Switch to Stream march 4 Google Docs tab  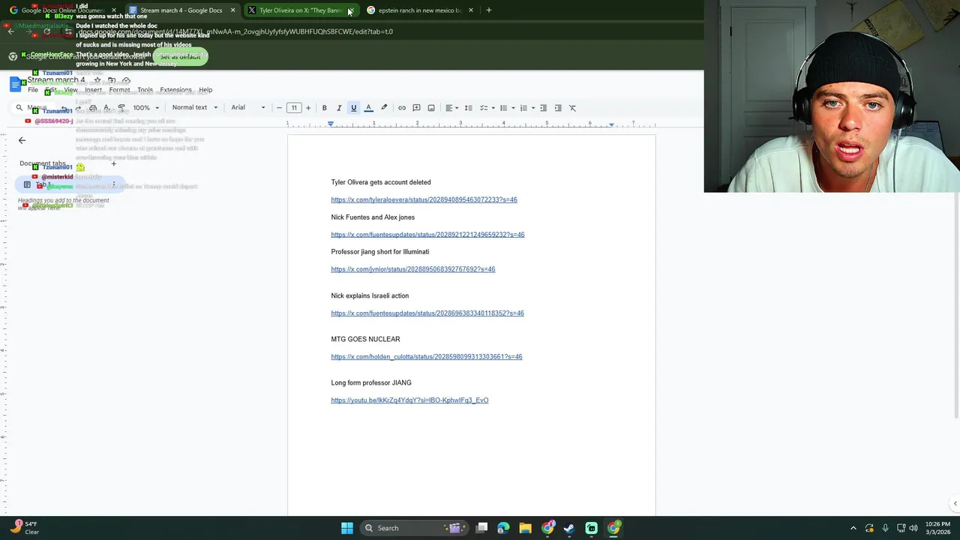click(x=181, y=10)
